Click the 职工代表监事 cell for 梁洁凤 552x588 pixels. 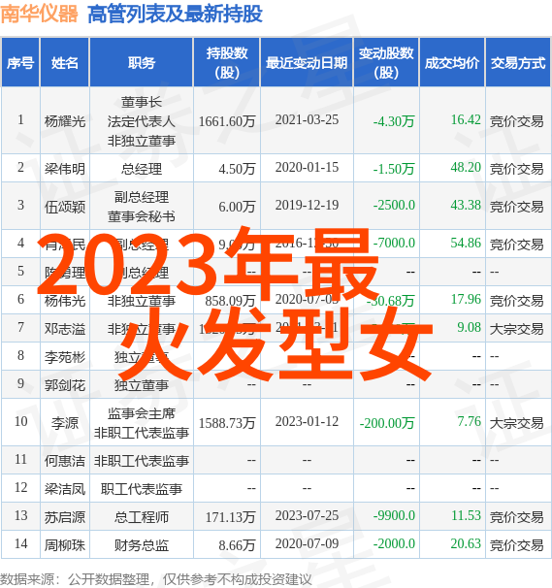click(142, 488)
